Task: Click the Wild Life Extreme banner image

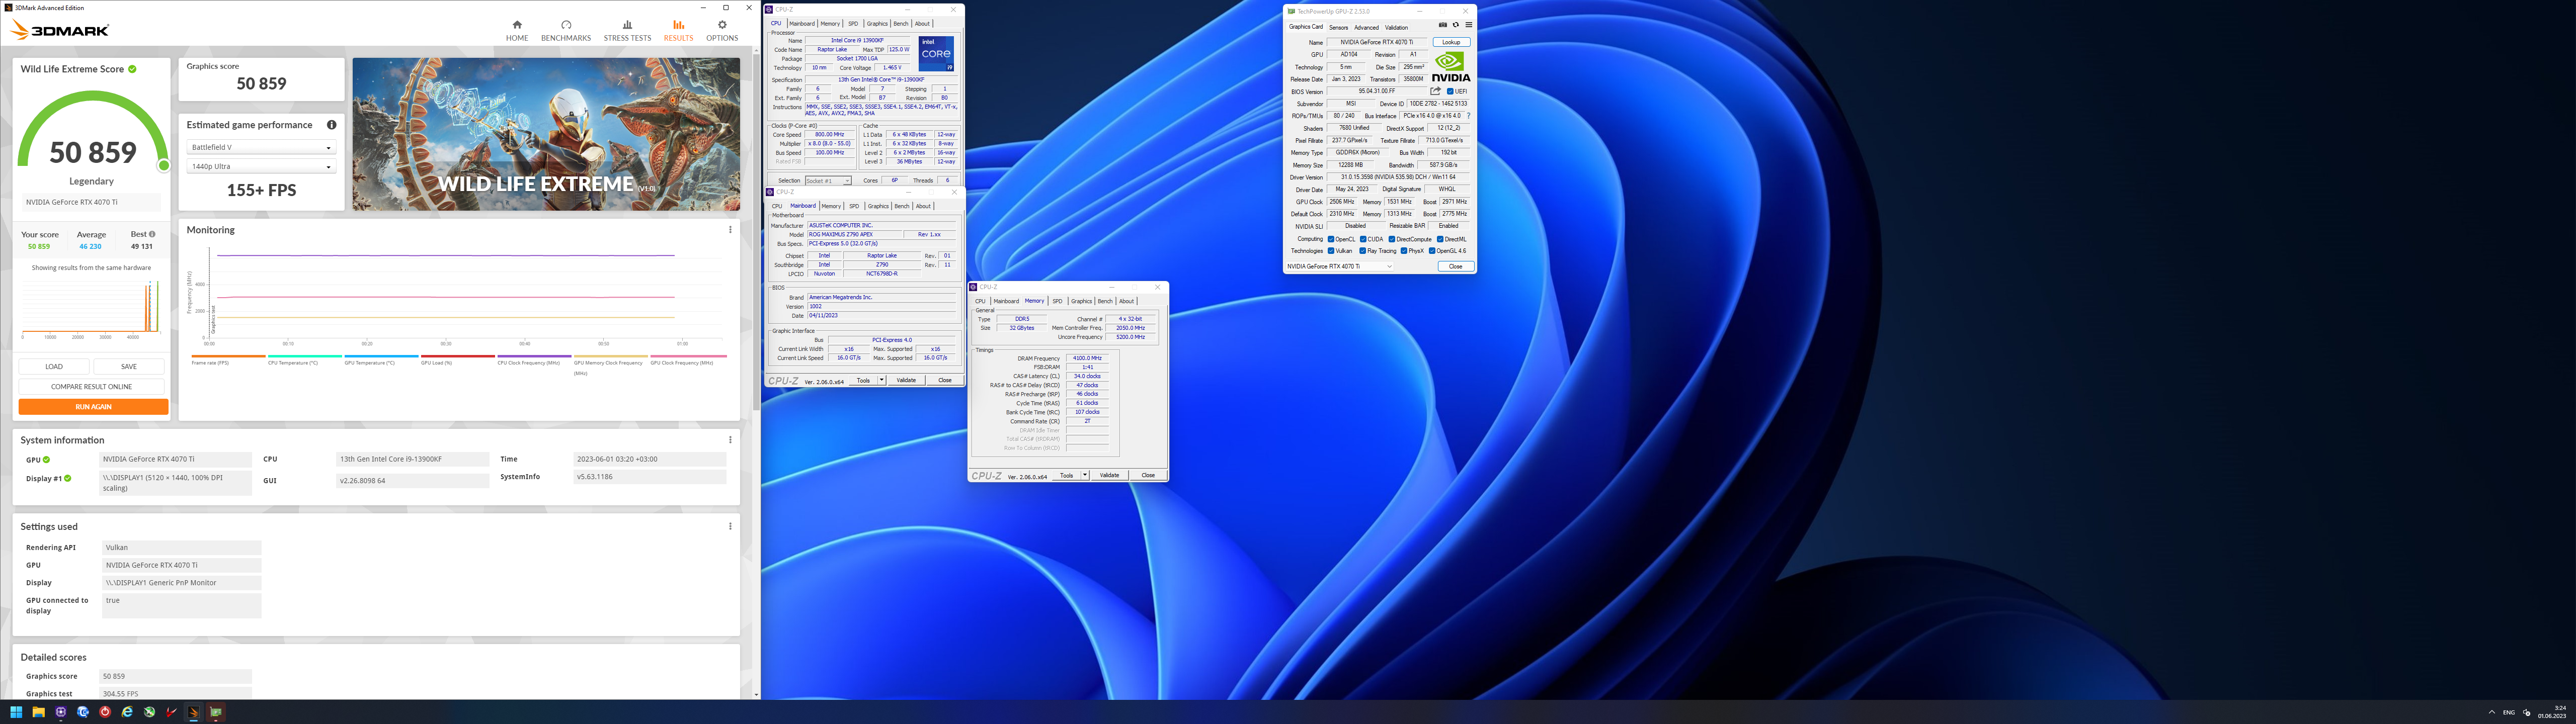Action: coord(546,134)
